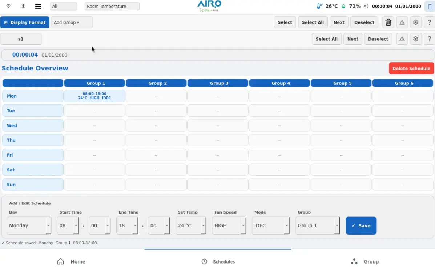This screenshot has width=435, height=269.
Task: Click empty Wed cell under Group 6
Action: pyautogui.click(x=403, y=125)
